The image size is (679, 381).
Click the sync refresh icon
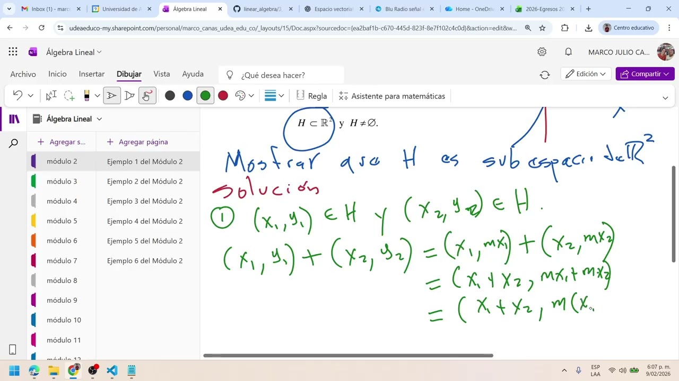pos(545,75)
